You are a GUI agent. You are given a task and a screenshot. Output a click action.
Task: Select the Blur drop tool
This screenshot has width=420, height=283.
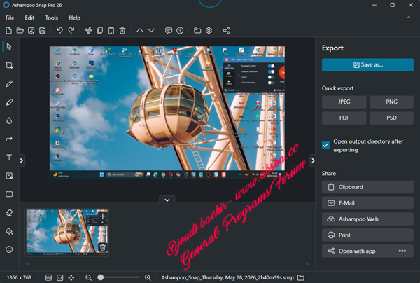click(9, 120)
